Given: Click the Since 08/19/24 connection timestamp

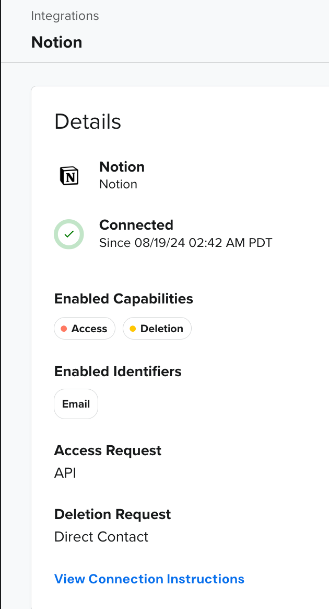Looking at the screenshot, I should click(185, 243).
